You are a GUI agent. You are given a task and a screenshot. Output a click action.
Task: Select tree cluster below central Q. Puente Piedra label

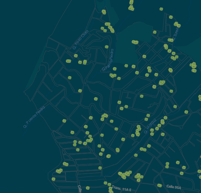click(x=113, y=75)
